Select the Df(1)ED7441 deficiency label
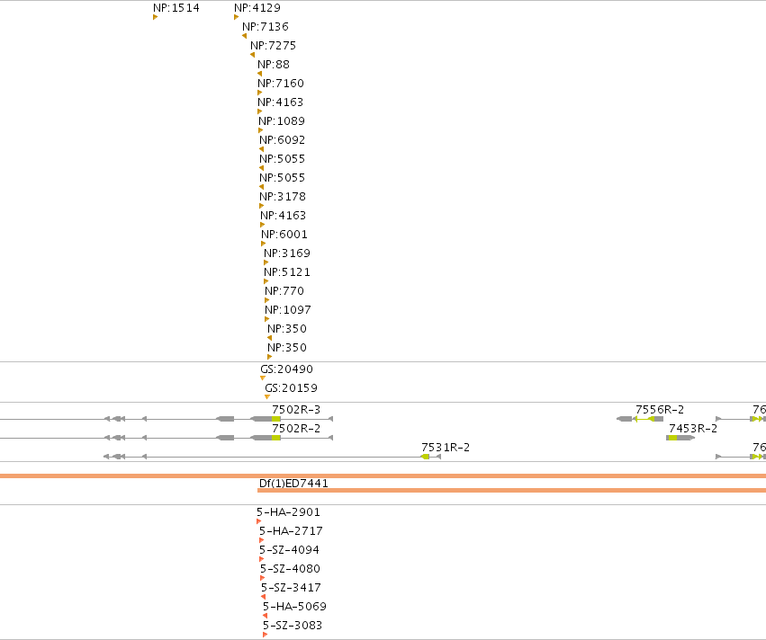Screen dimensions: 766x640 [293, 484]
